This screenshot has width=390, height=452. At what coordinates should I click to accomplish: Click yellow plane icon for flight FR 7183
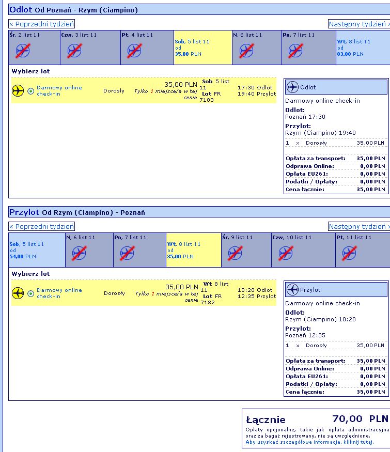coord(18,91)
